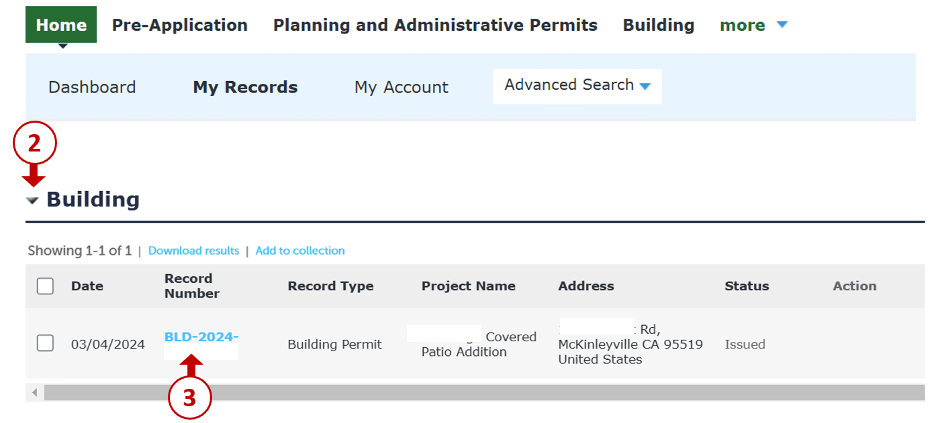Click Add to collection link

pyautogui.click(x=300, y=251)
